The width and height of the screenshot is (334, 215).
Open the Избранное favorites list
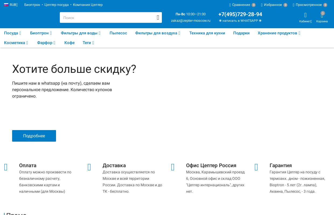(x=274, y=5)
